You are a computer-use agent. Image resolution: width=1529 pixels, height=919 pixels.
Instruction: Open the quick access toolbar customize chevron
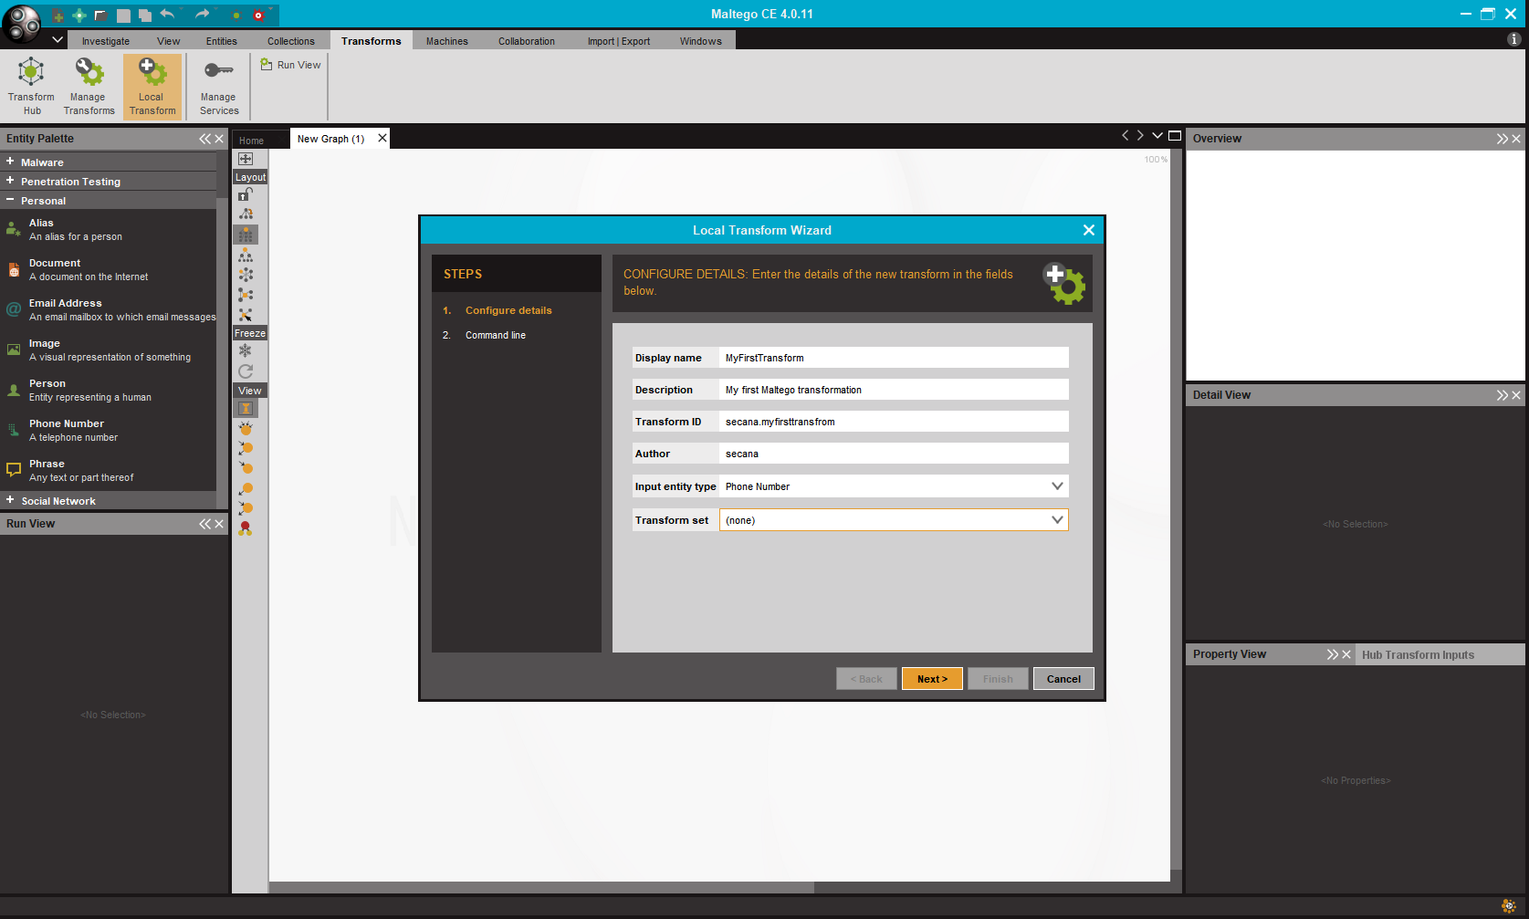[x=58, y=40]
